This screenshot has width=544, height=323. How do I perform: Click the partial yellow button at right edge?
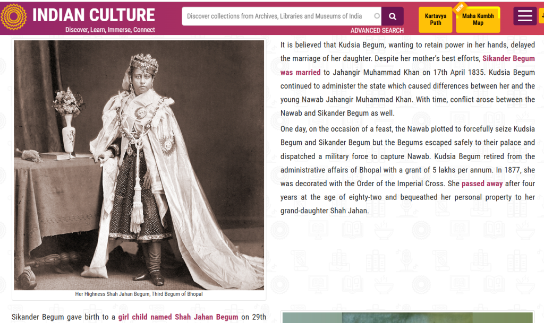click(x=541, y=16)
